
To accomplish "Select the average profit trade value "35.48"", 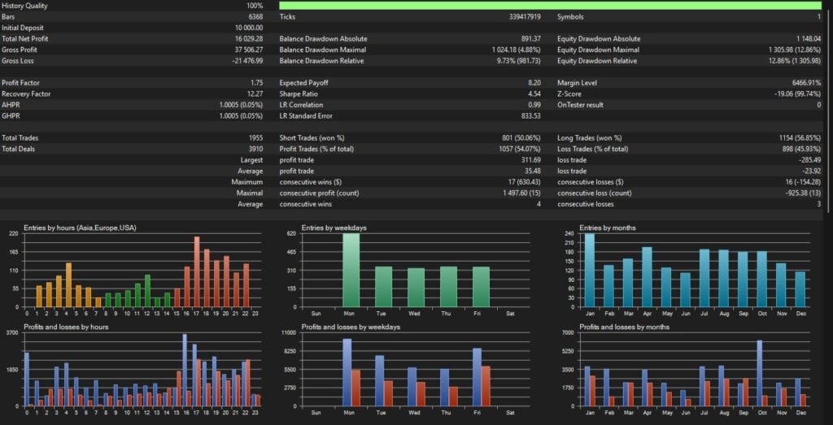I will pyautogui.click(x=533, y=171).
